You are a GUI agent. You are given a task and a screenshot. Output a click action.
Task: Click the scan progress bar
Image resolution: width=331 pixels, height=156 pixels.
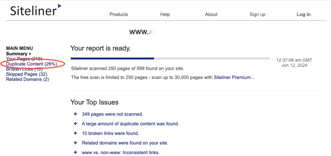tap(170, 59)
